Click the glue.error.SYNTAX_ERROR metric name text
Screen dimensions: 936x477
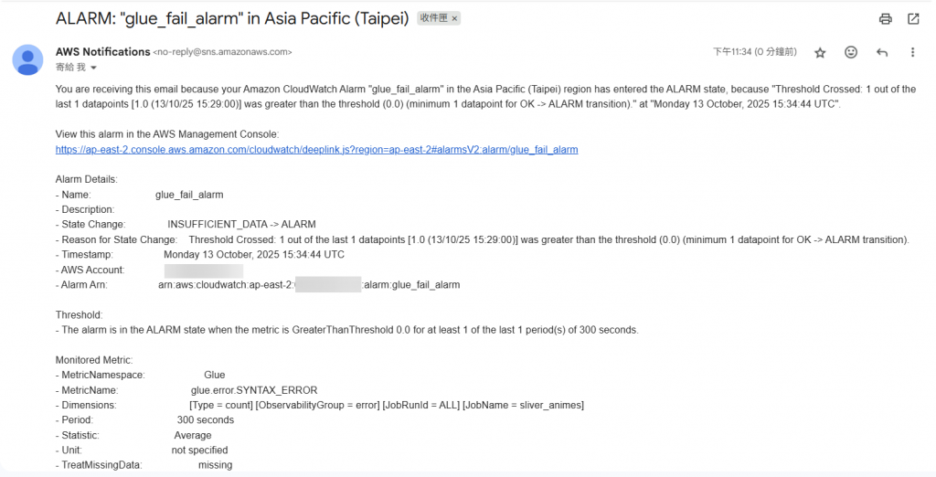coord(254,390)
